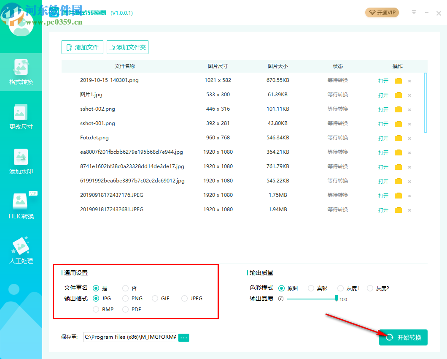
Task: Click the folder icon beside FotoJet.png
Action: point(398,138)
